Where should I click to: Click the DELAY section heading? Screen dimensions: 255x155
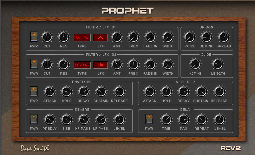point(186,110)
